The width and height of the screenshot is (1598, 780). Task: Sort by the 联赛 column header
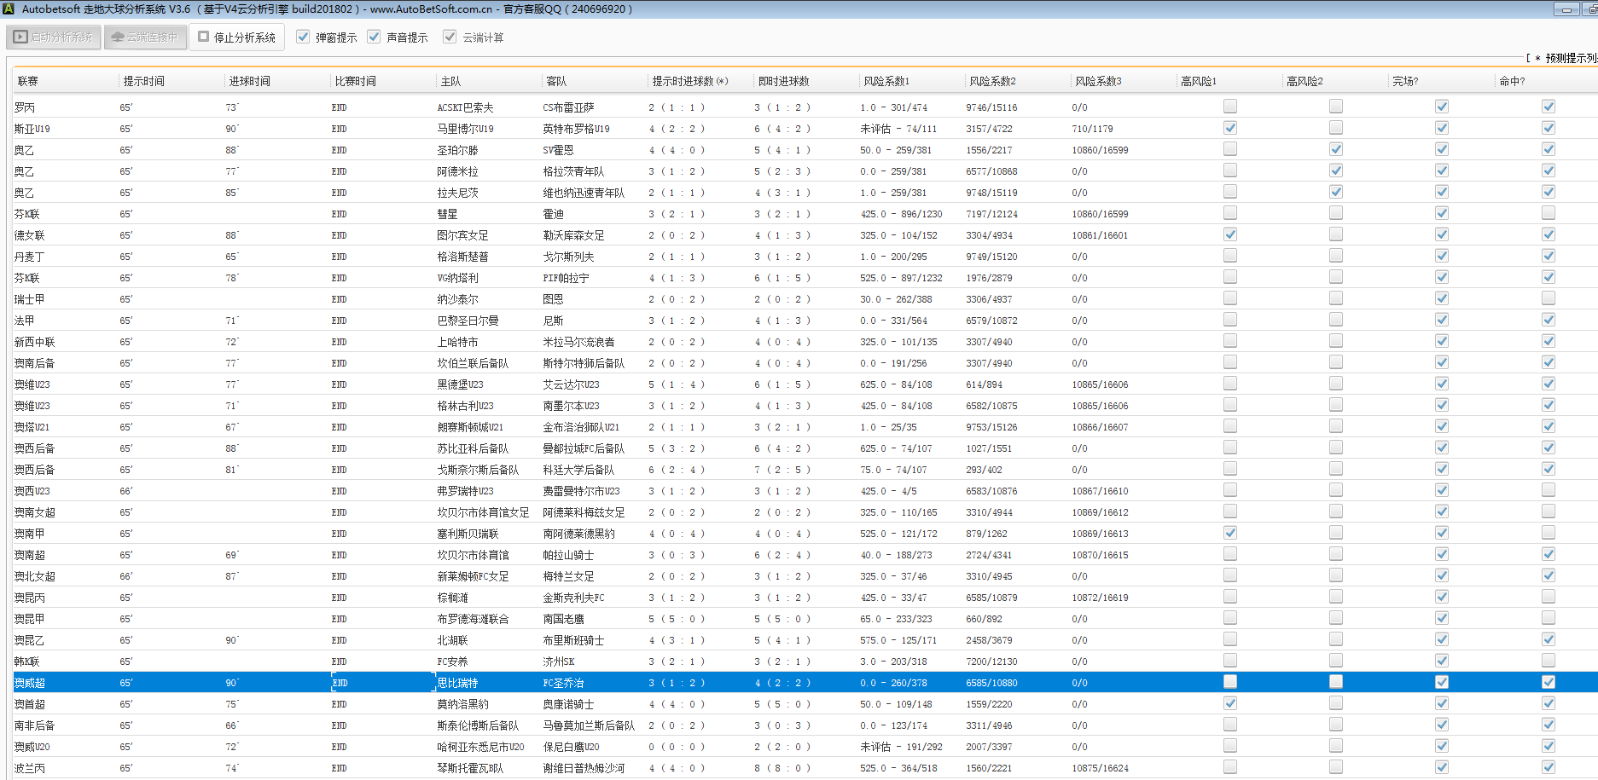click(x=28, y=81)
